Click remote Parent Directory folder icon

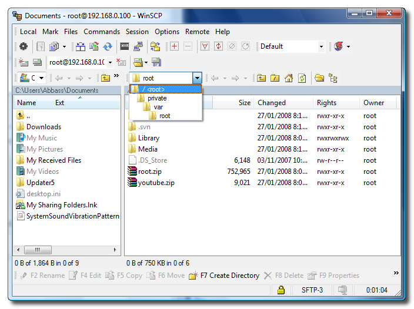coord(261,78)
